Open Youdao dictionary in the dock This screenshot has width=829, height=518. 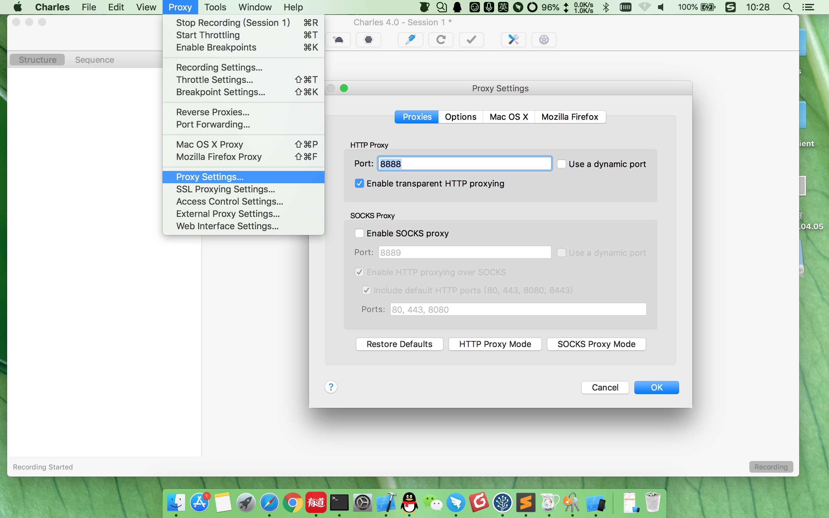[x=316, y=502]
